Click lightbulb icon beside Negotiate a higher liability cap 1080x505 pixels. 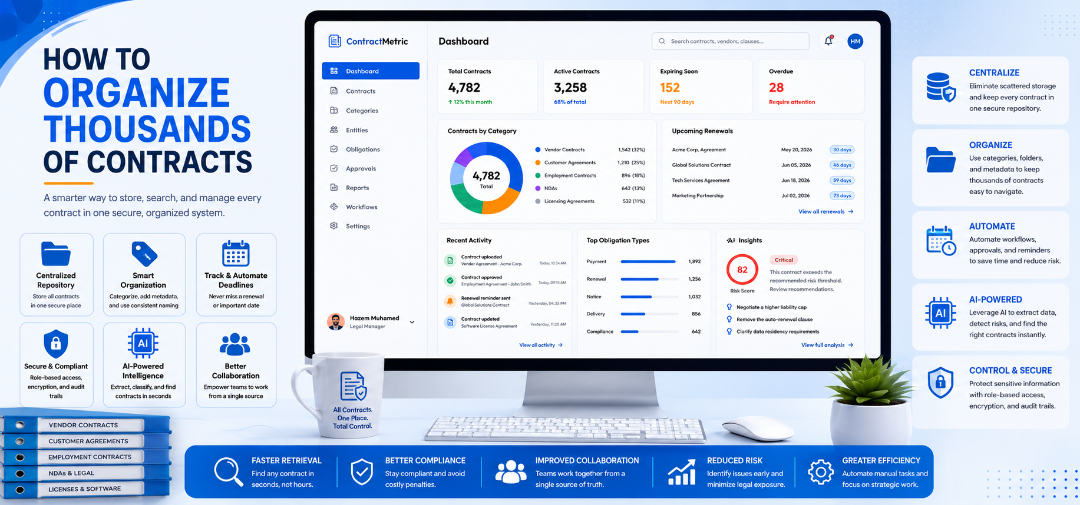(x=729, y=307)
